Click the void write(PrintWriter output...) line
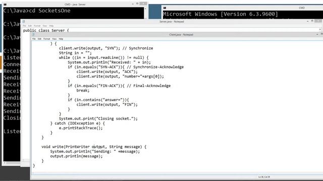Screen dimensions: 323x181 pos(94,147)
